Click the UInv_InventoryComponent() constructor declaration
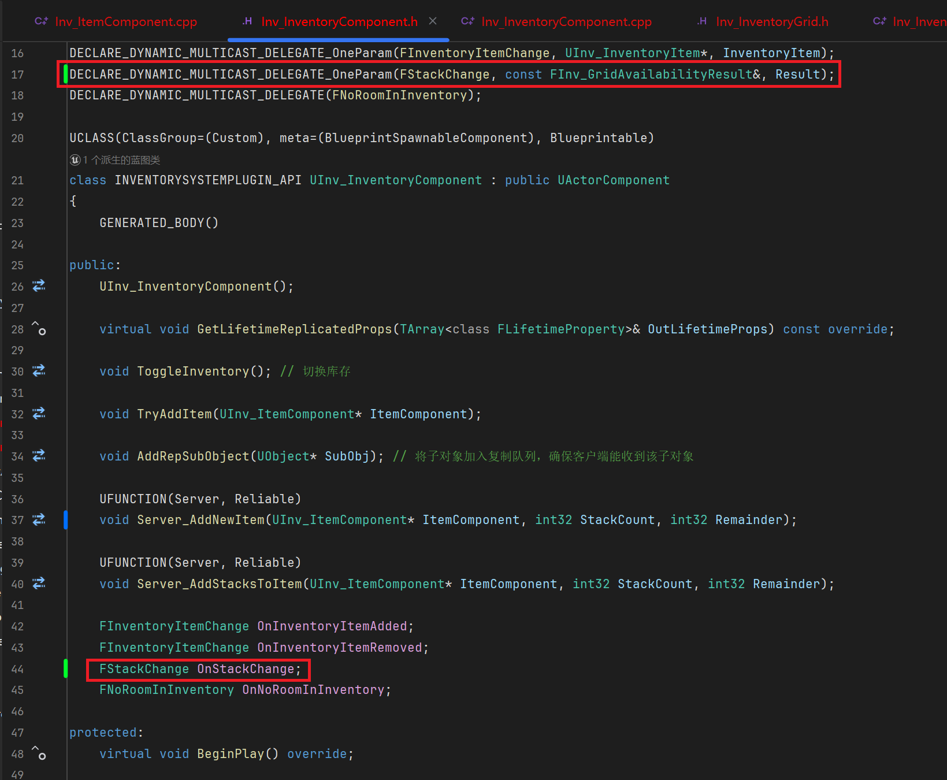This screenshot has height=780, width=947. pyautogui.click(x=196, y=287)
